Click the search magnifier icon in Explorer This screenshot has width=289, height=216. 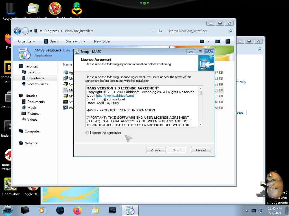pyautogui.click(x=230, y=31)
